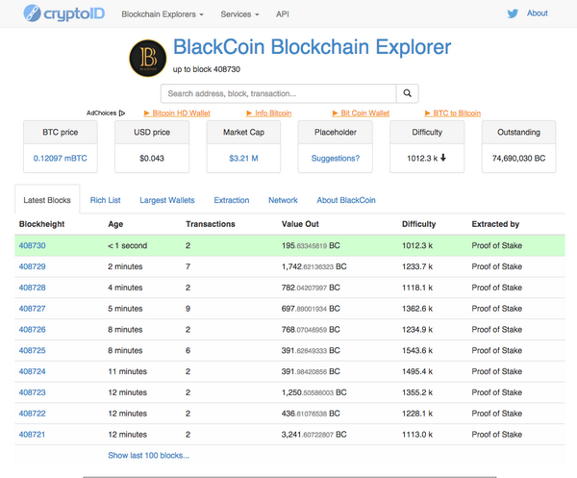Open the About link in navbar
The height and width of the screenshot is (478, 577).
[x=538, y=13]
